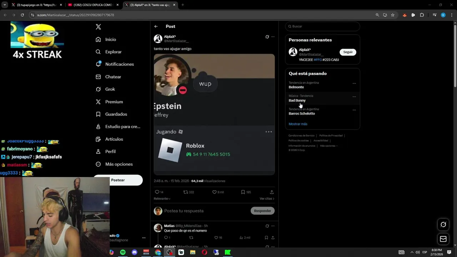Click the share icon on the main post
Viewport: 457px width, 257px height.
click(272, 192)
